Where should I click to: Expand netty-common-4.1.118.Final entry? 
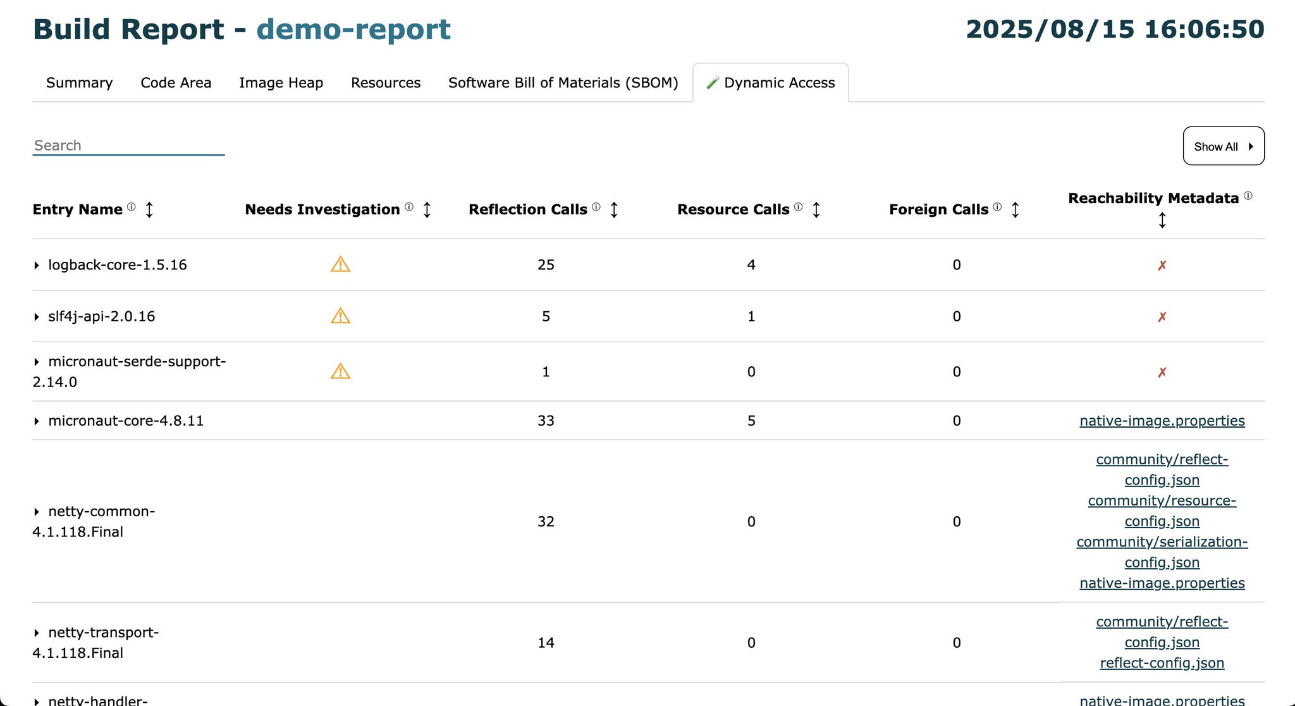(x=37, y=512)
